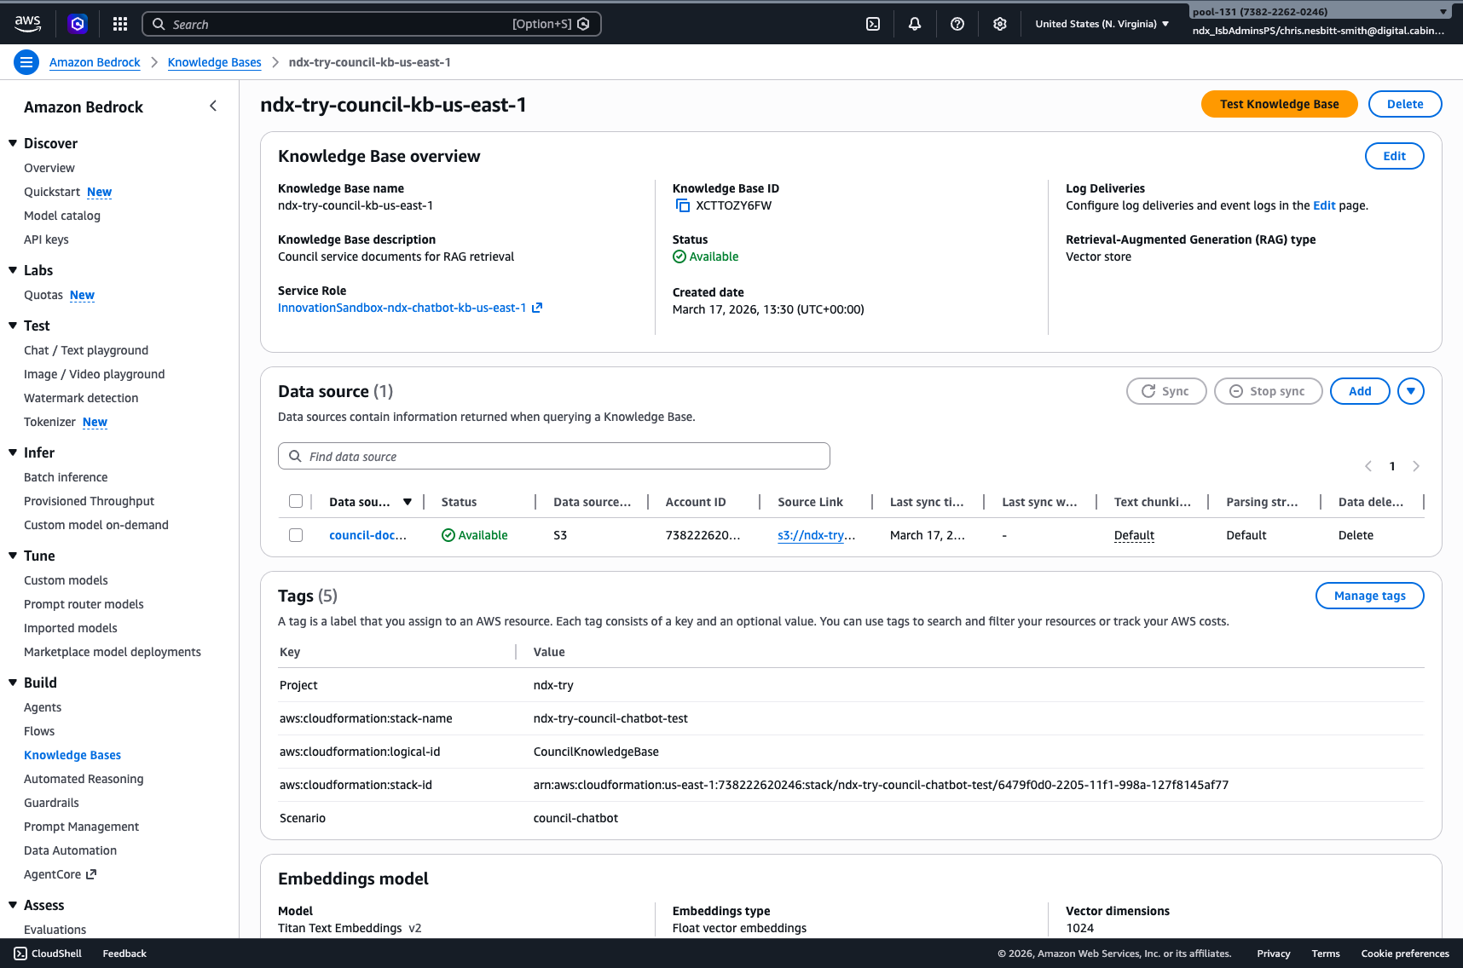This screenshot has width=1463, height=968.
Task: Select Knowledge Bases in the sidebar
Action: (x=72, y=755)
